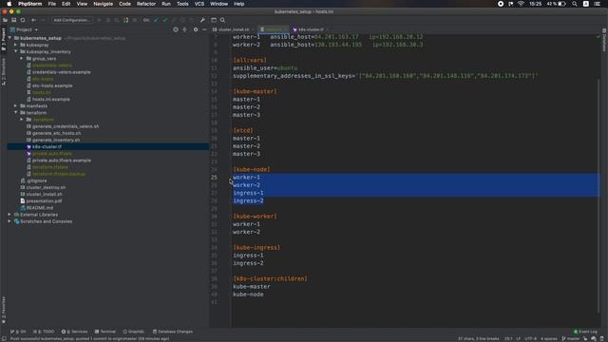Open the Tools menu
608x342 pixels.
pos(182,4)
